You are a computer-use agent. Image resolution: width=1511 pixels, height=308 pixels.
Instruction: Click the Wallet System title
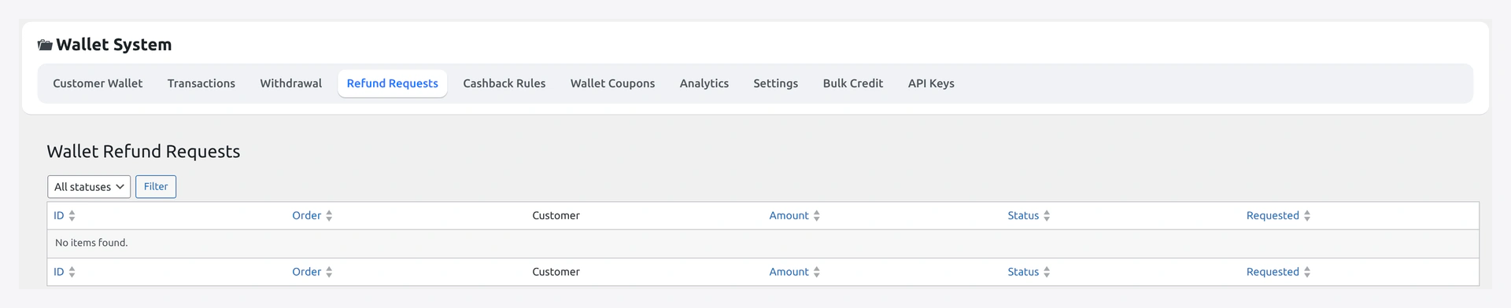pos(113,45)
